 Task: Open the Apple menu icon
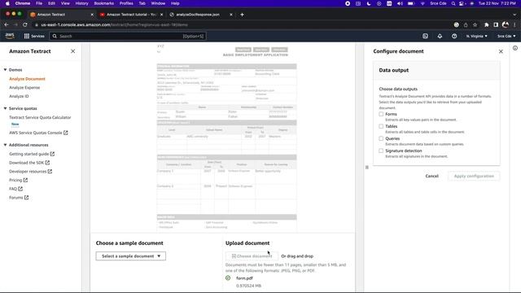tap(7, 3)
